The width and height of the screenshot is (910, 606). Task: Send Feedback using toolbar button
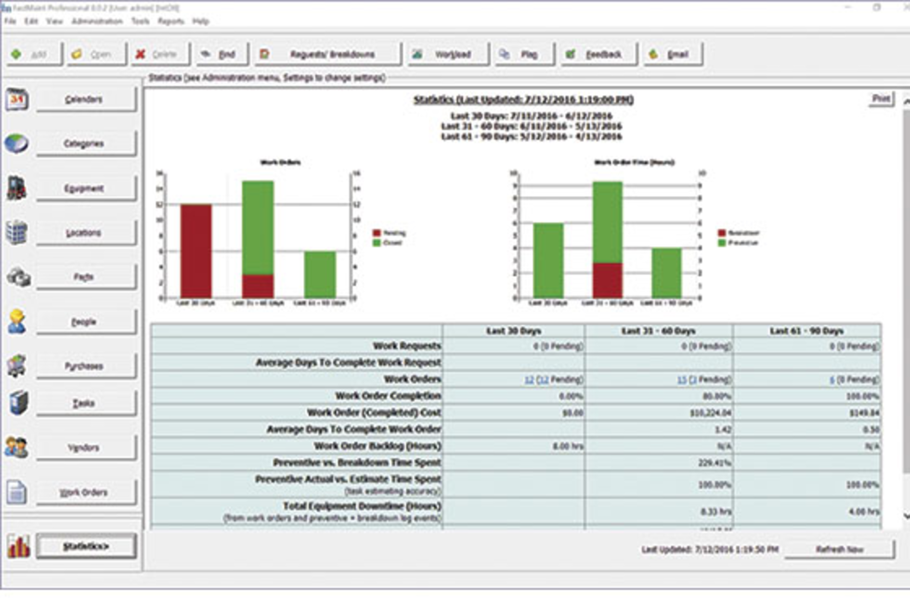pyautogui.click(x=599, y=54)
